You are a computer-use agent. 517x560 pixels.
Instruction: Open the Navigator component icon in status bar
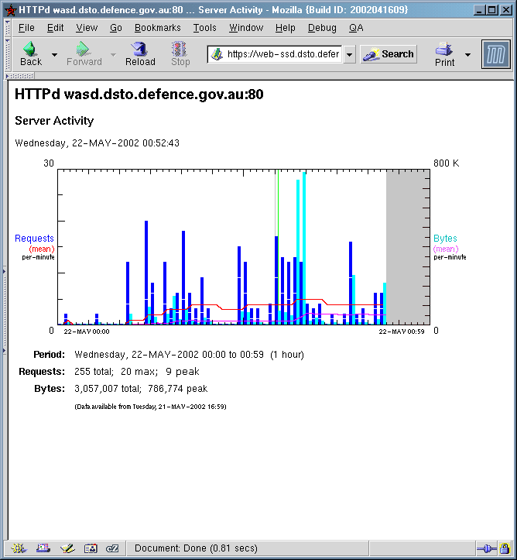pyautogui.click(x=19, y=548)
